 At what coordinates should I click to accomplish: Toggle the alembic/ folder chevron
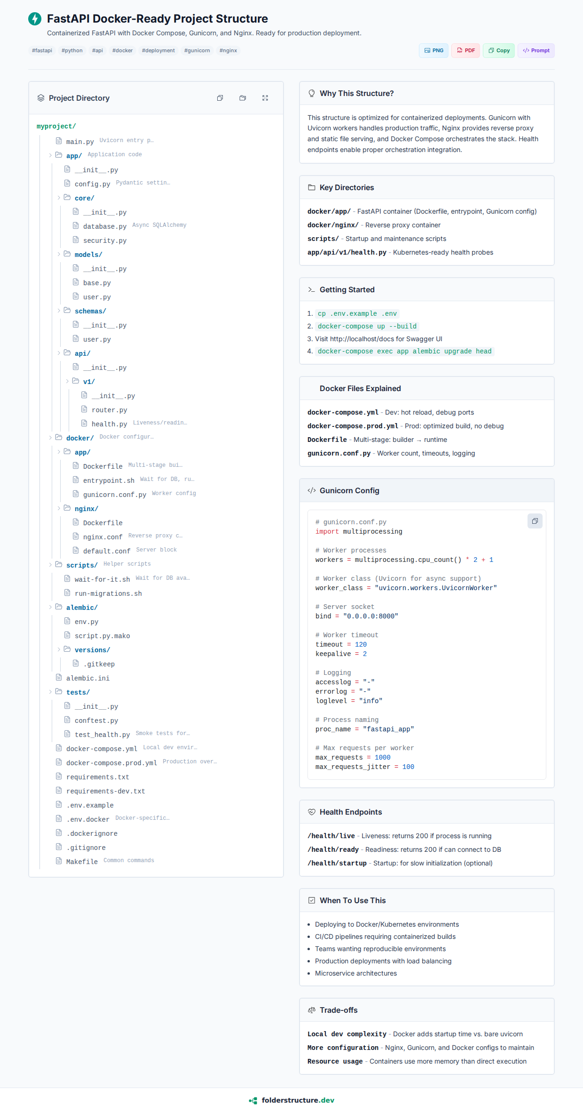[x=50, y=607]
